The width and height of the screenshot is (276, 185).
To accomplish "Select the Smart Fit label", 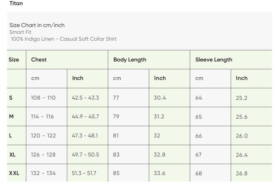I will point(20,32).
